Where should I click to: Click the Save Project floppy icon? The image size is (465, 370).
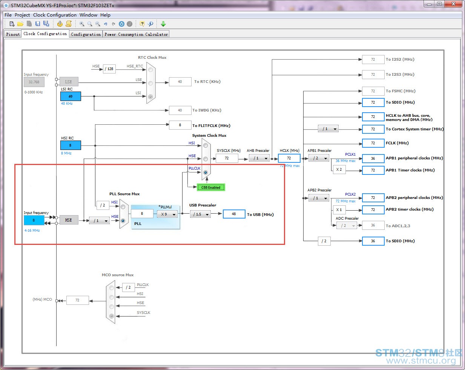point(38,24)
